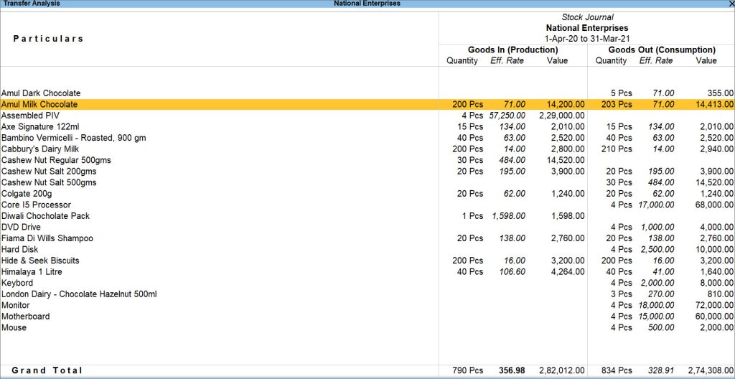The height and width of the screenshot is (379, 735).
Task: Select the Keybord item row
Action: coord(367,283)
